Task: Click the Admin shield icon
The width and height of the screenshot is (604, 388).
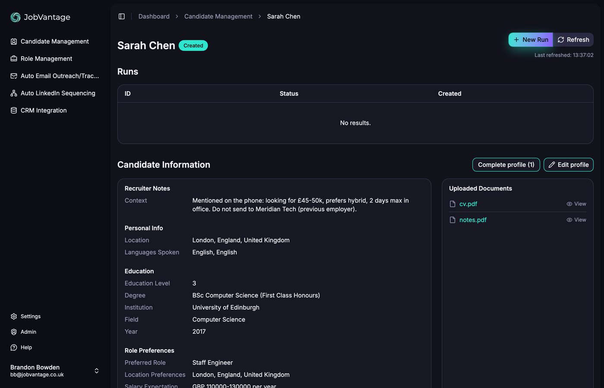Action: pyautogui.click(x=14, y=332)
